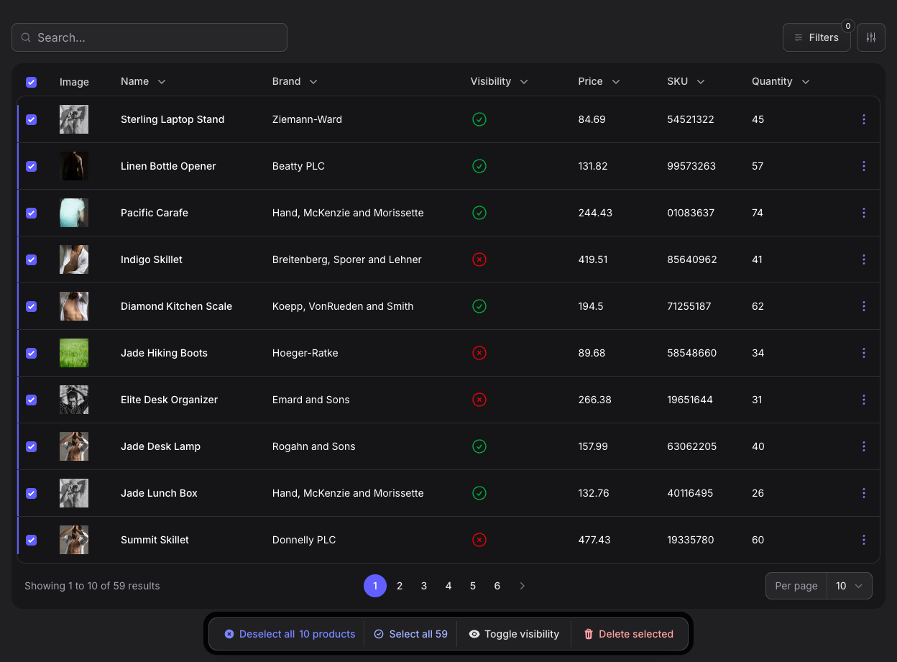Click Delete selected
The image size is (897, 662).
(629, 634)
